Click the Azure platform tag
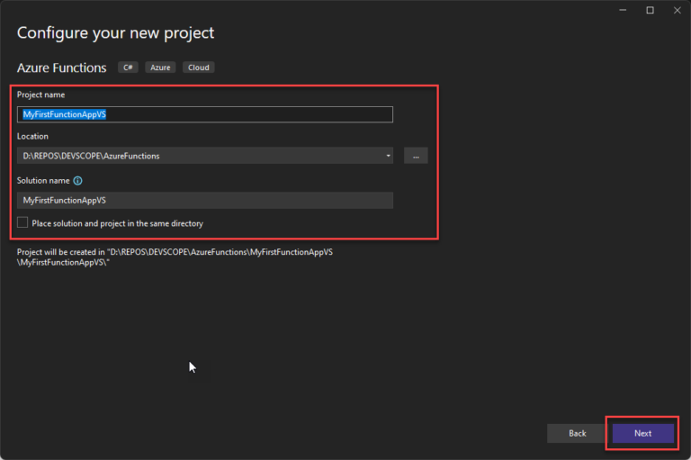 pos(159,68)
